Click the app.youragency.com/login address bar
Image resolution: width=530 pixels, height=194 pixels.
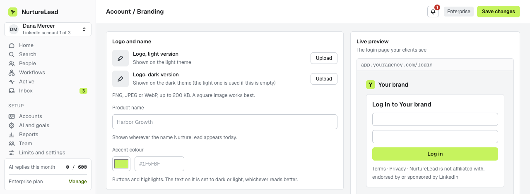click(435, 65)
